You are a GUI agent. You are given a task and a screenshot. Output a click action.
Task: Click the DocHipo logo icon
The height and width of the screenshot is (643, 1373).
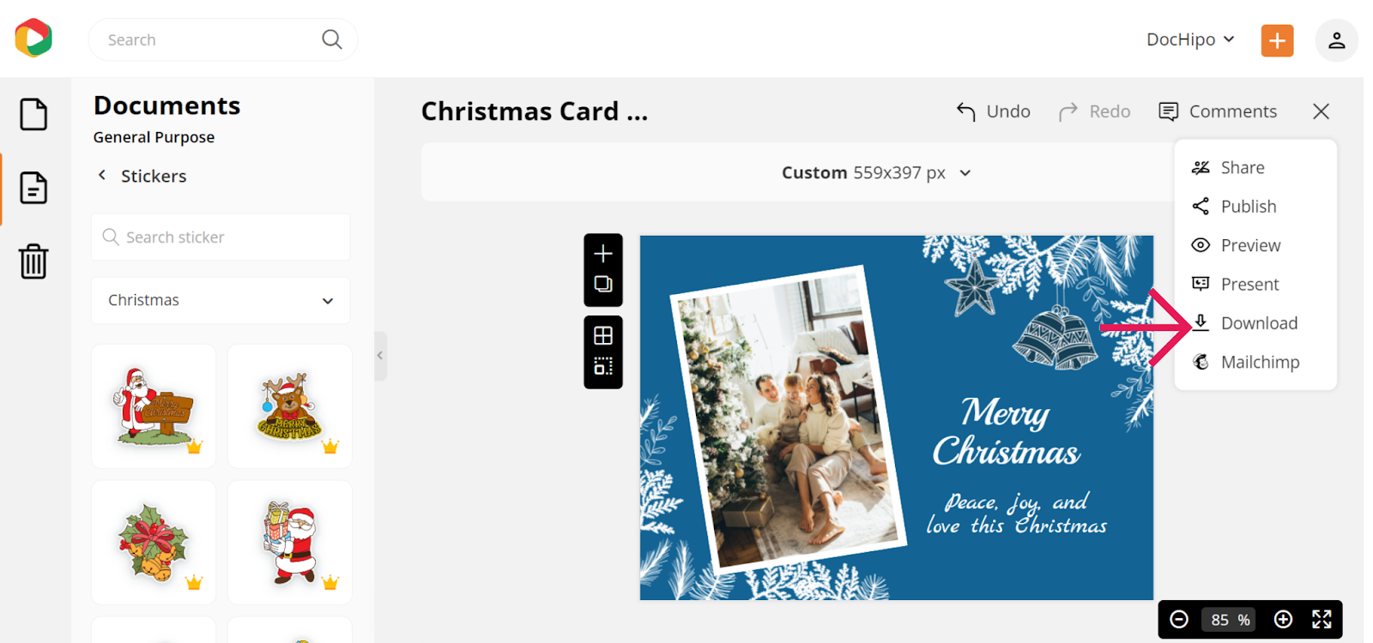(33, 38)
